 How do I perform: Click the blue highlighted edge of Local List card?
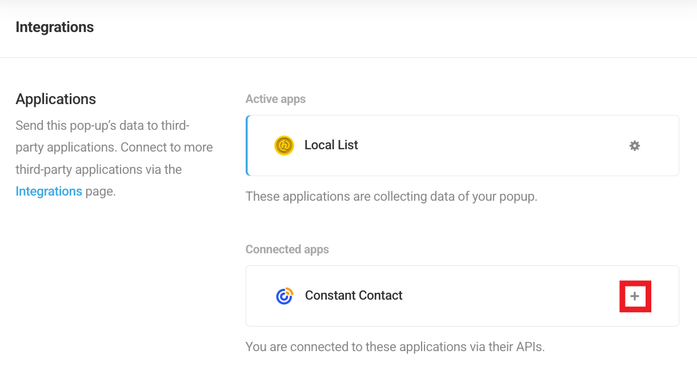tap(247, 145)
